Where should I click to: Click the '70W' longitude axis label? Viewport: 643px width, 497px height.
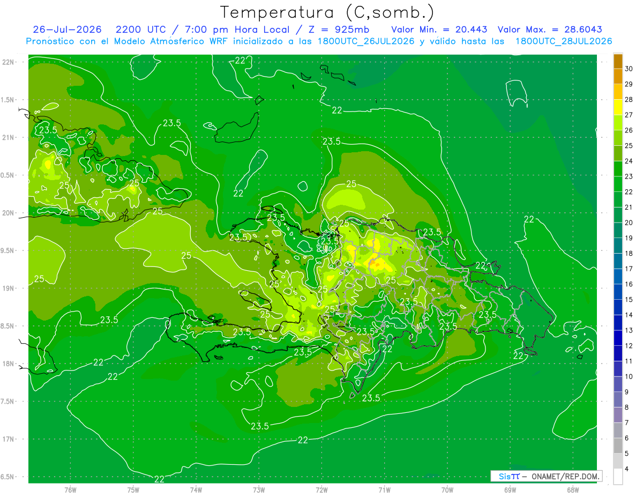click(x=447, y=489)
